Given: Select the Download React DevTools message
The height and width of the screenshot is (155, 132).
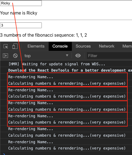Looking at the screenshot, I should coord(70,70).
